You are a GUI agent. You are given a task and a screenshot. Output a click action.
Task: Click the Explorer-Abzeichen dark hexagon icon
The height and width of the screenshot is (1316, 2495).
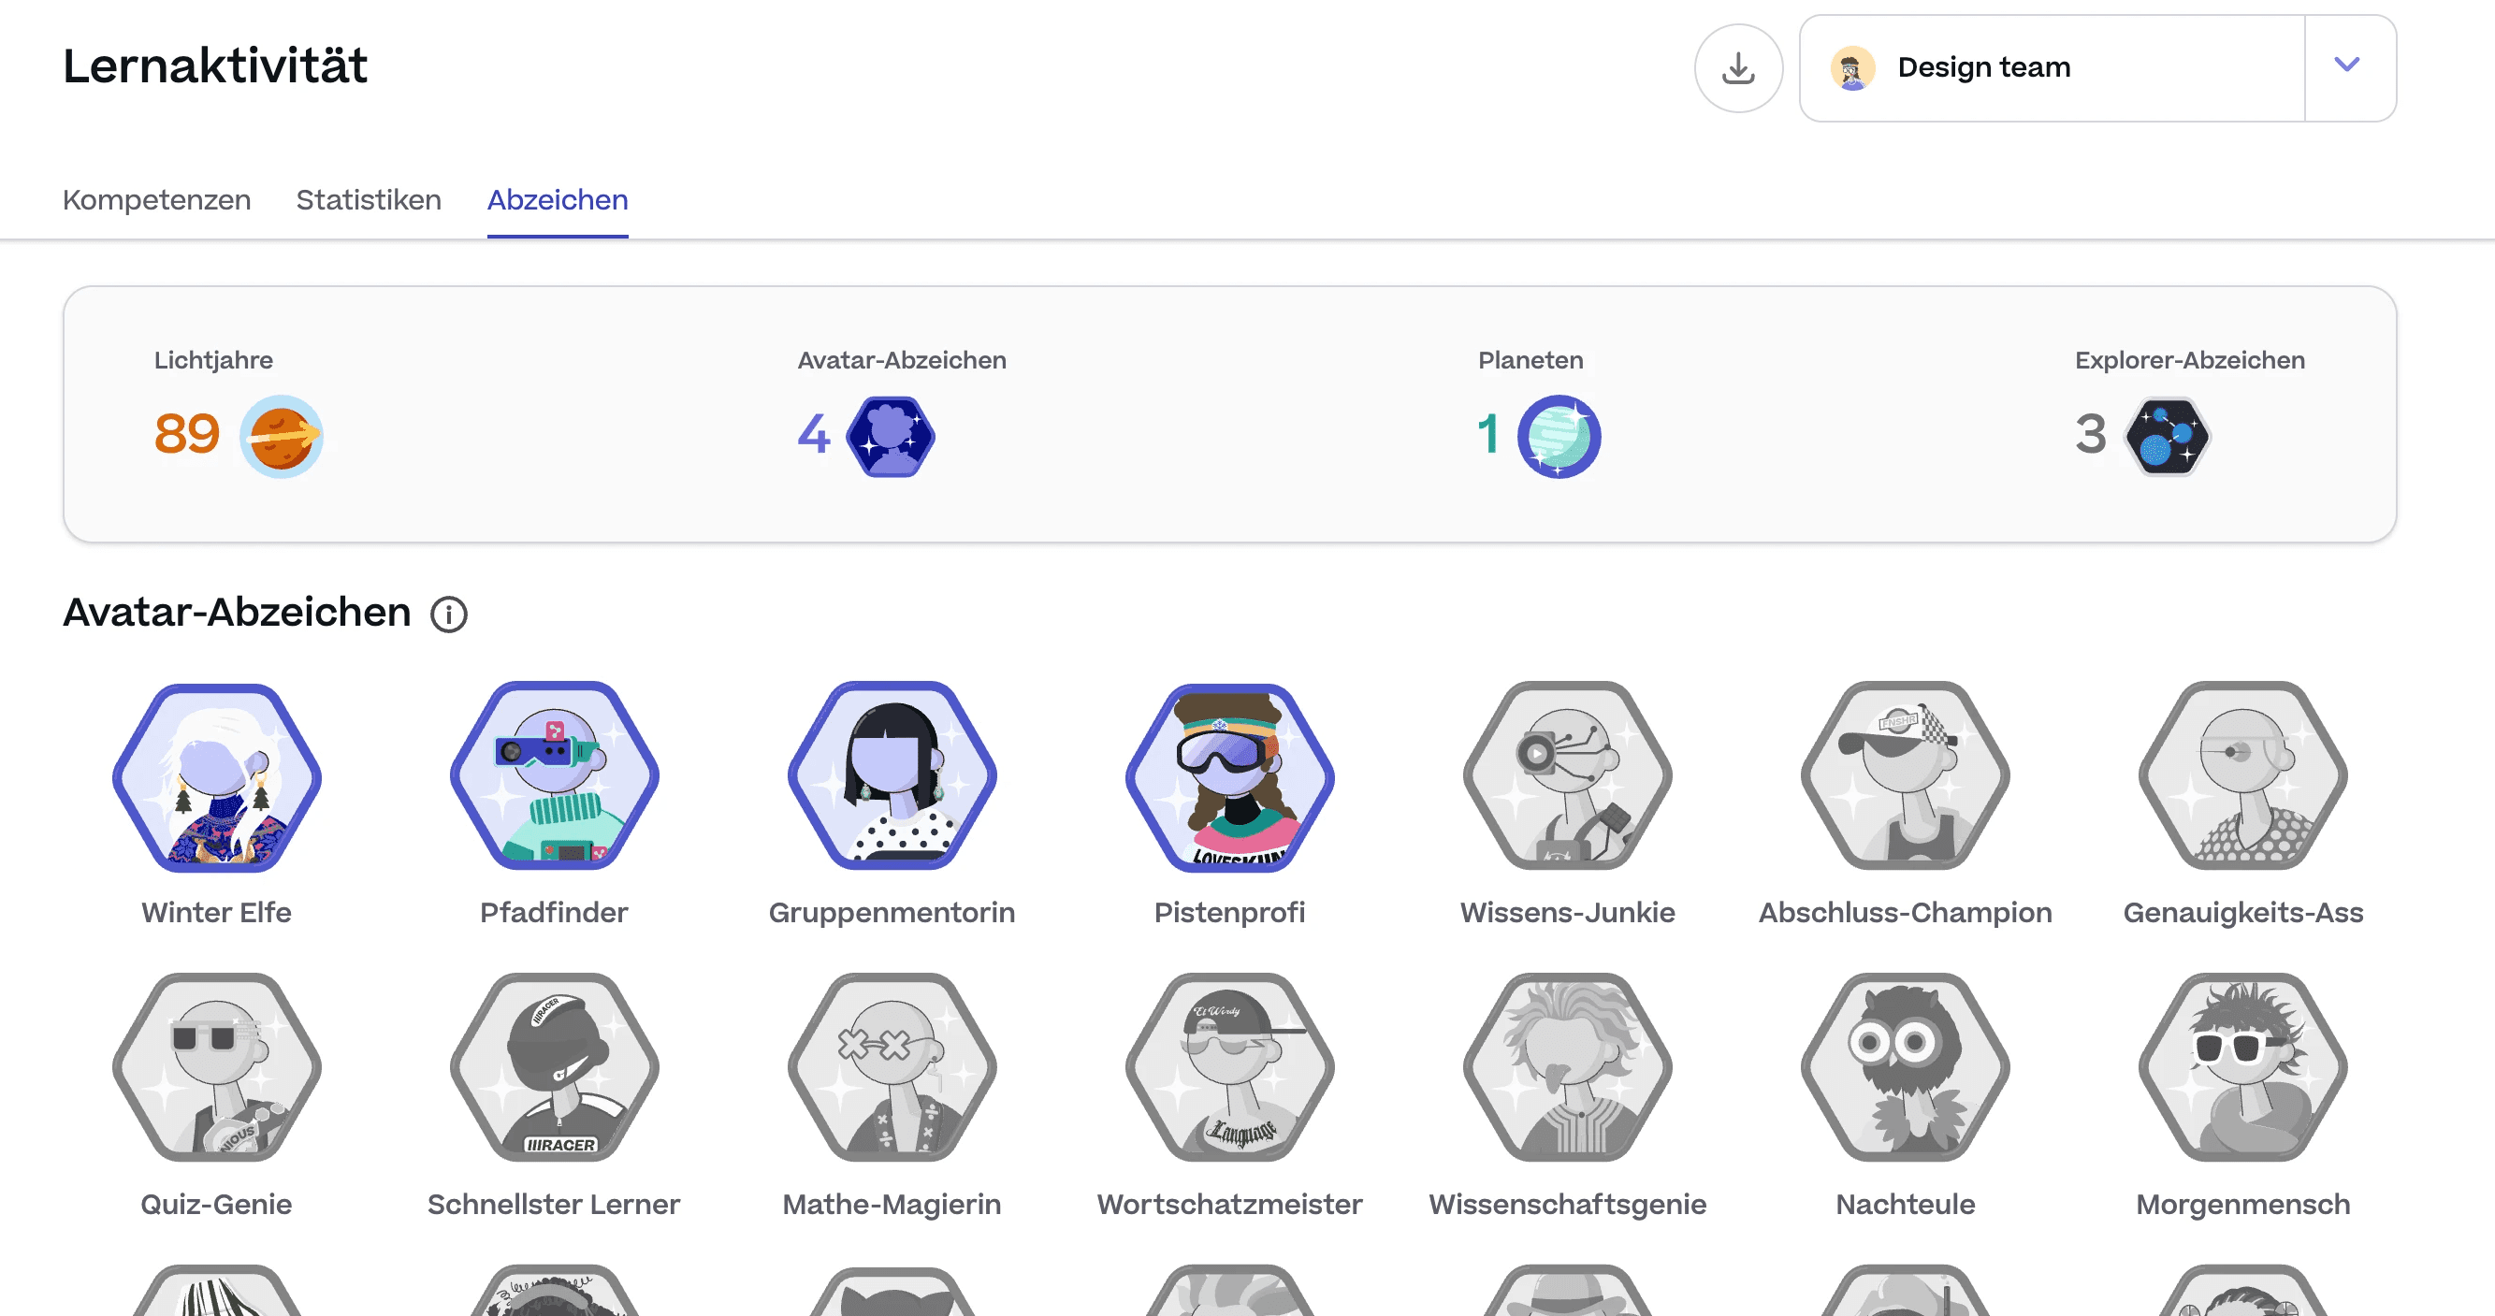(x=2167, y=436)
